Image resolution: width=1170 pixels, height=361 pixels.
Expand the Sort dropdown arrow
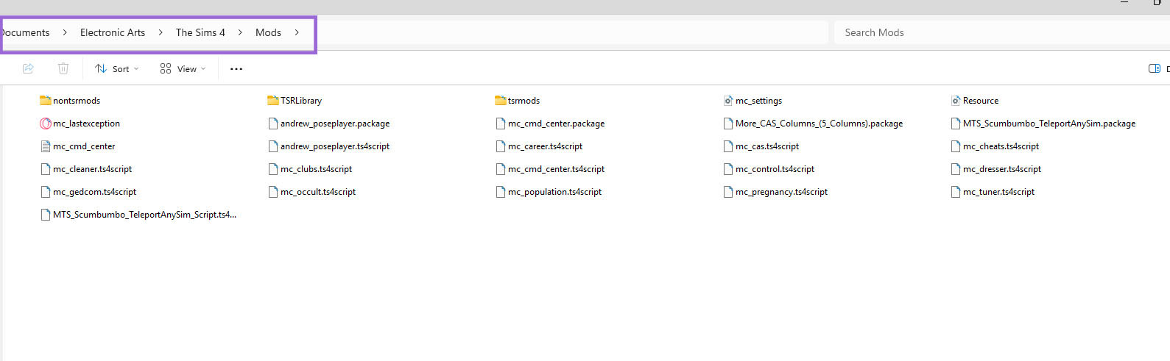click(x=136, y=69)
